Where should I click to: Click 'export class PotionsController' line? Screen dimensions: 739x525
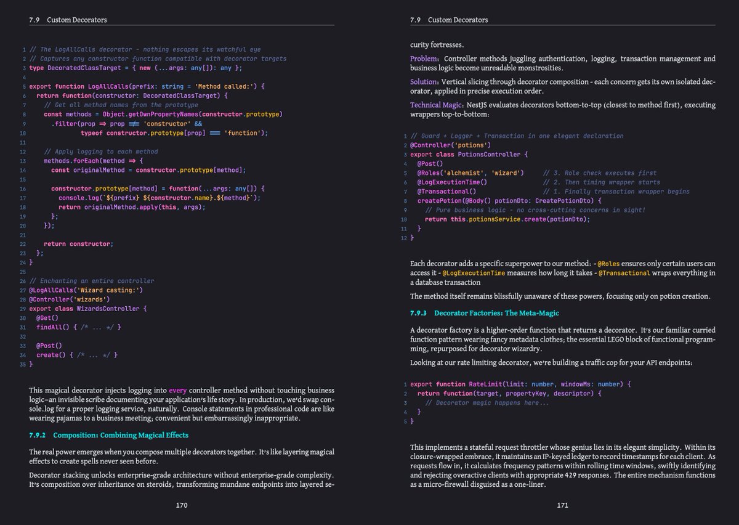[469, 154]
